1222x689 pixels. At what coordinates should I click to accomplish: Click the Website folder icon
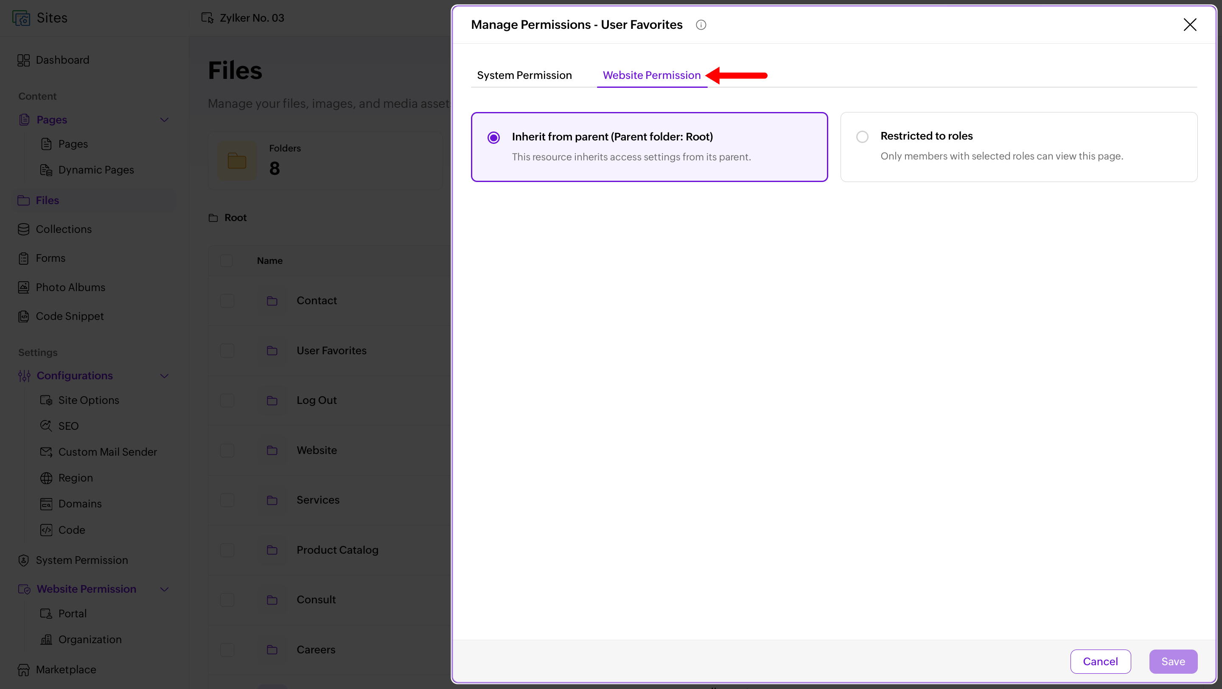(x=272, y=450)
